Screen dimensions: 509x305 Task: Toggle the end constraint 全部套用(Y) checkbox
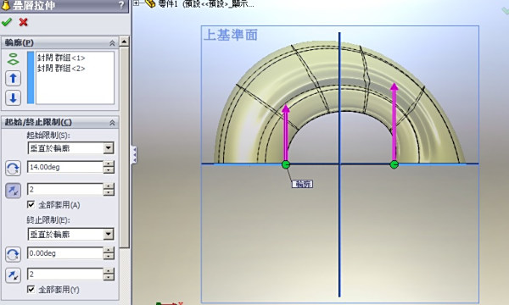pos(31,289)
